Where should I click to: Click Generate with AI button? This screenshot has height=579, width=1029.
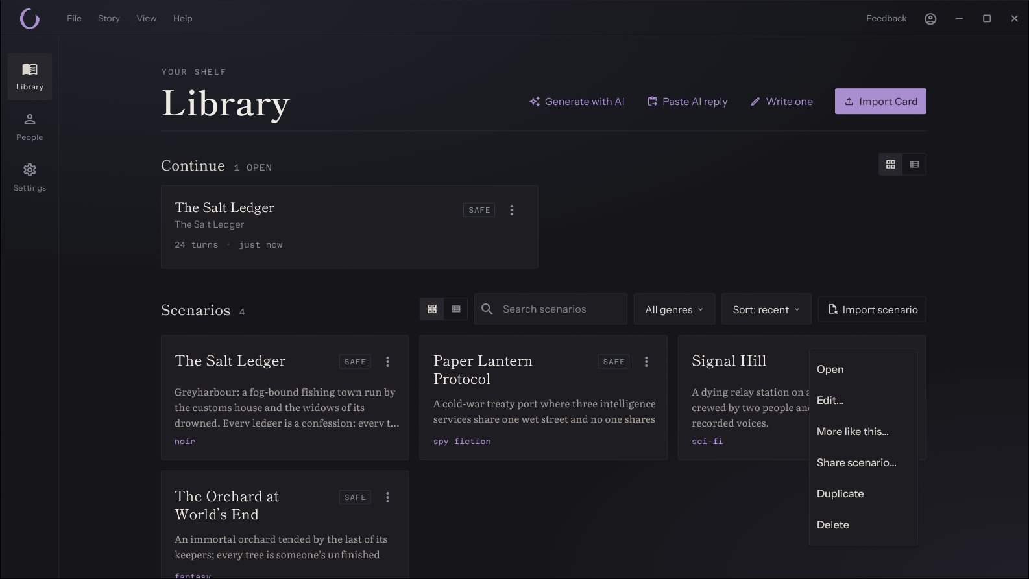point(577,102)
